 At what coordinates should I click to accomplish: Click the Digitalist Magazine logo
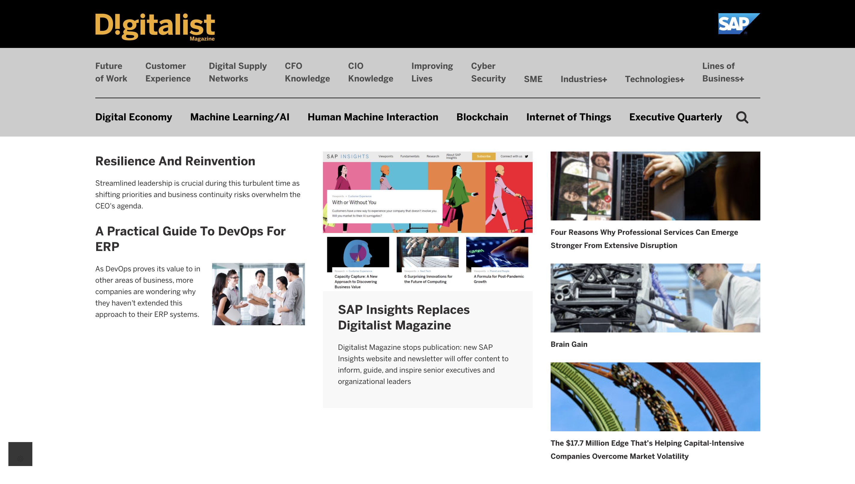(x=155, y=27)
